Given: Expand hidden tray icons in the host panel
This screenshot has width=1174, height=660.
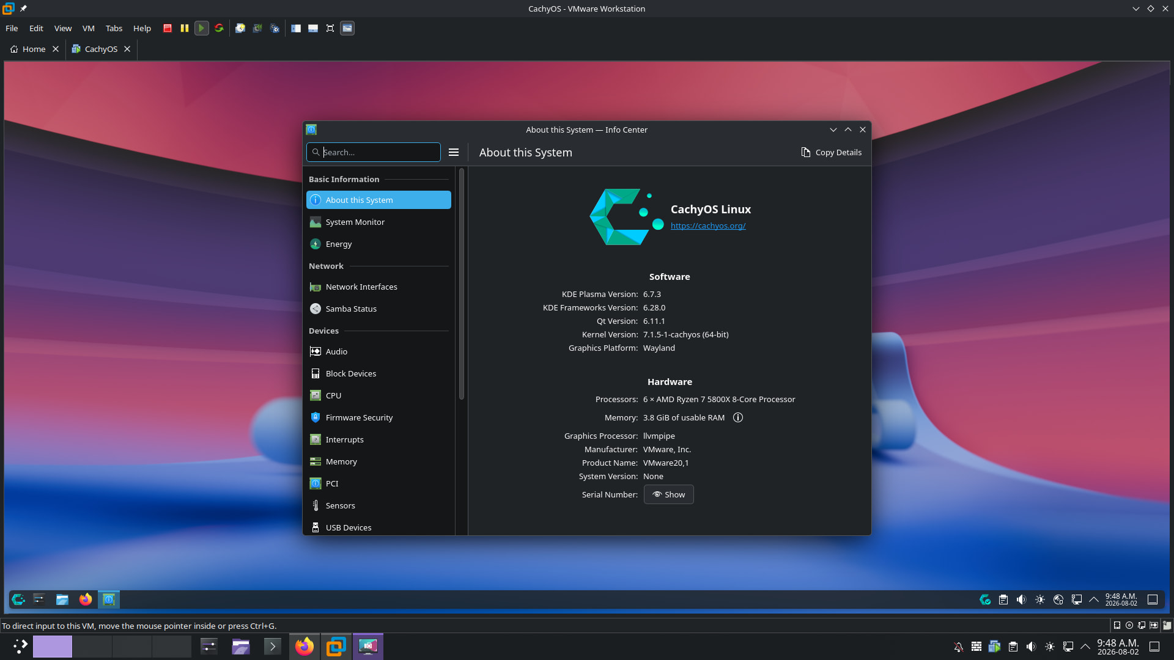Looking at the screenshot, I should [x=1085, y=647].
